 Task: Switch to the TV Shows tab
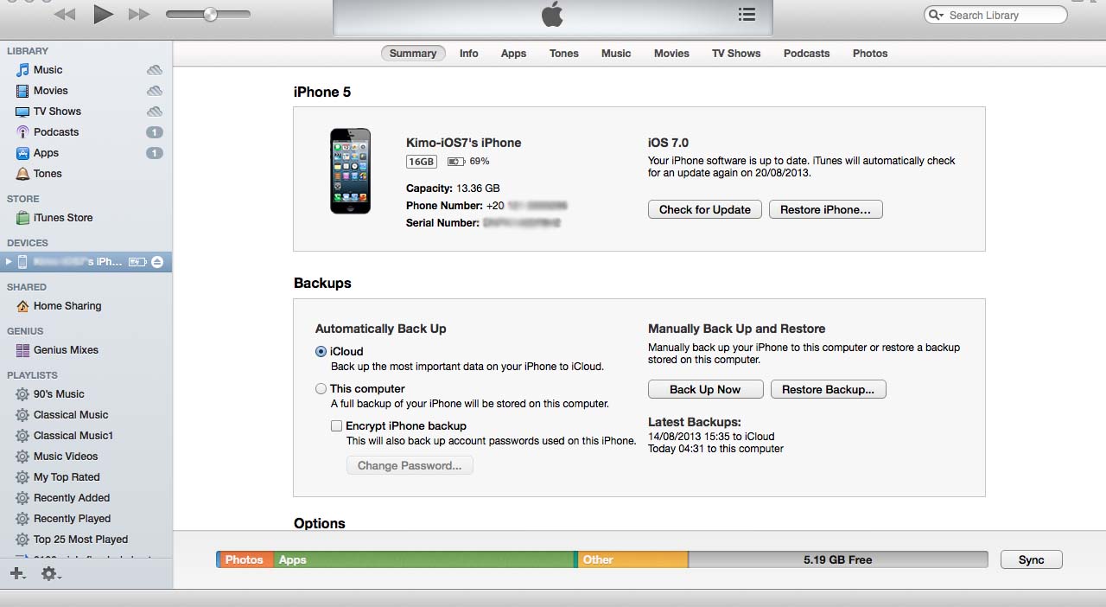[736, 54]
